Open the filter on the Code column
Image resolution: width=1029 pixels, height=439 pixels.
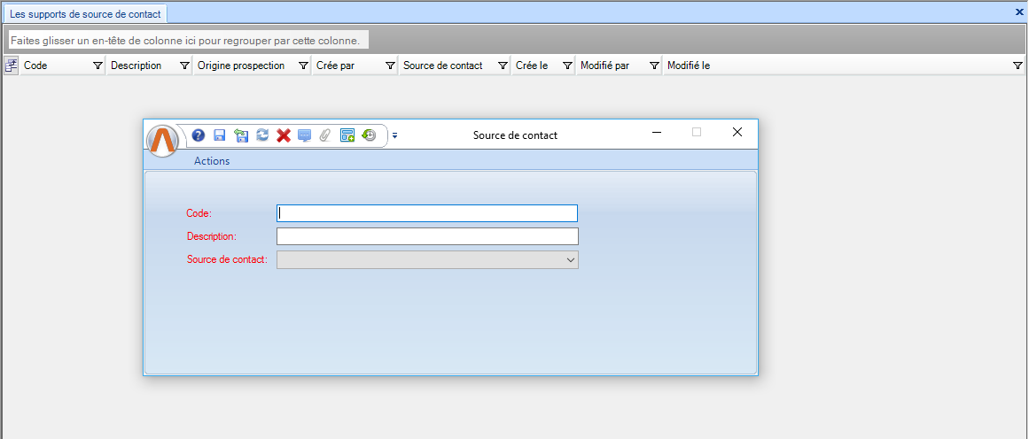coord(97,65)
